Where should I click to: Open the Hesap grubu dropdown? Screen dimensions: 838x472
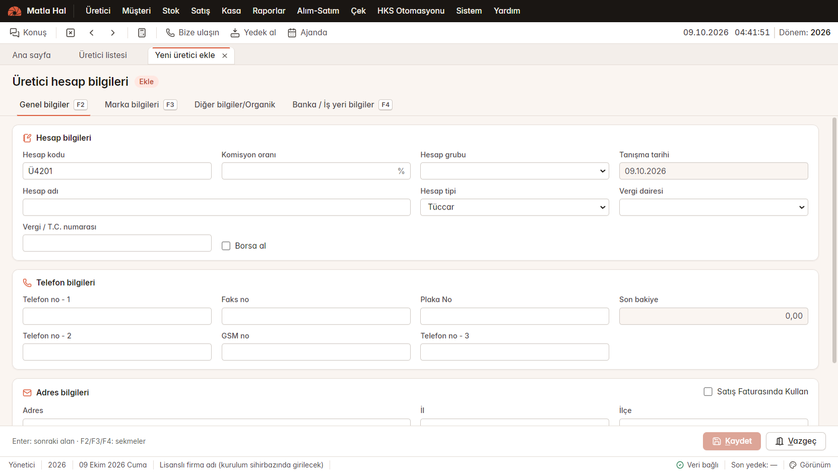coord(514,171)
